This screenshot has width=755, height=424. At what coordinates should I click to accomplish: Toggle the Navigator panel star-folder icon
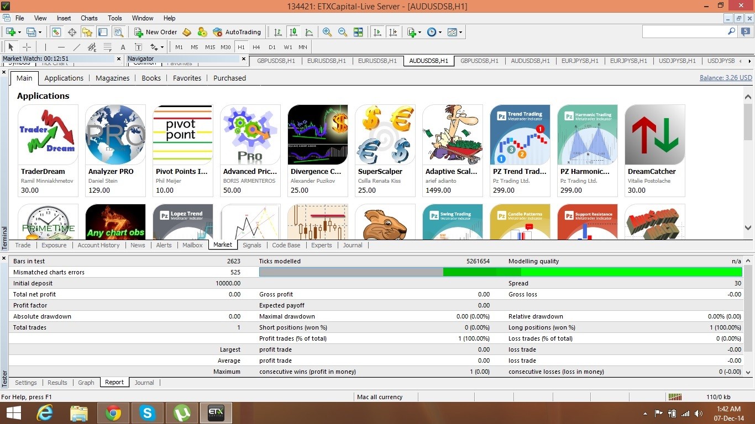[87, 32]
